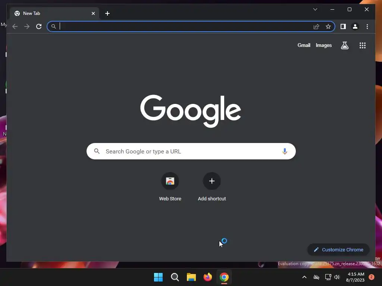Open the clock showing 4:15 AM

[355, 277]
